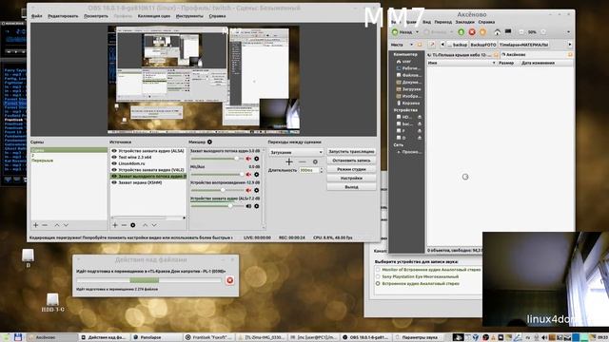Hide V4L2 video capture device source
The width and height of the screenshot is (609, 342).
click(x=114, y=170)
